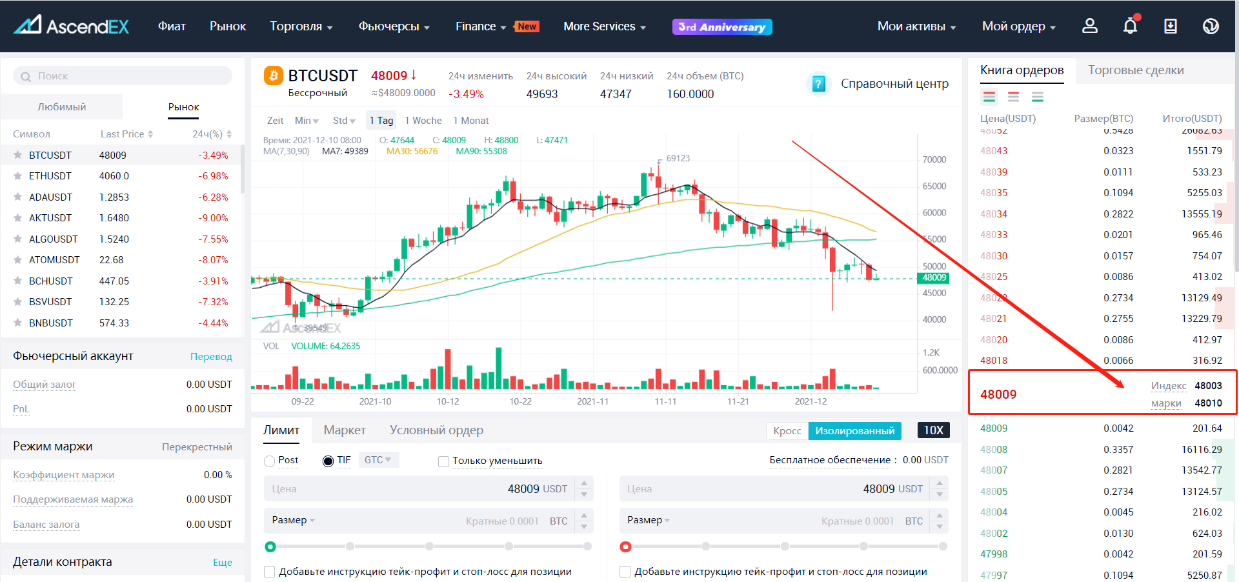The width and height of the screenshot is (1239, 582).
Task: Click the Bitcoin coin icon
Action: (x=274, y=75)
